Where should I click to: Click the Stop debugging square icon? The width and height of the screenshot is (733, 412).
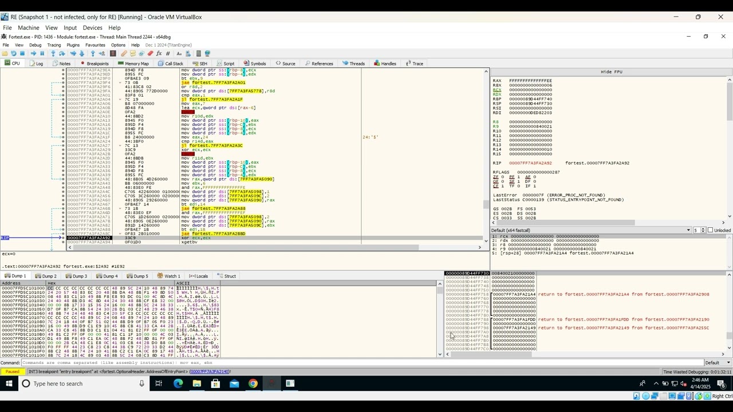[22, 53]
